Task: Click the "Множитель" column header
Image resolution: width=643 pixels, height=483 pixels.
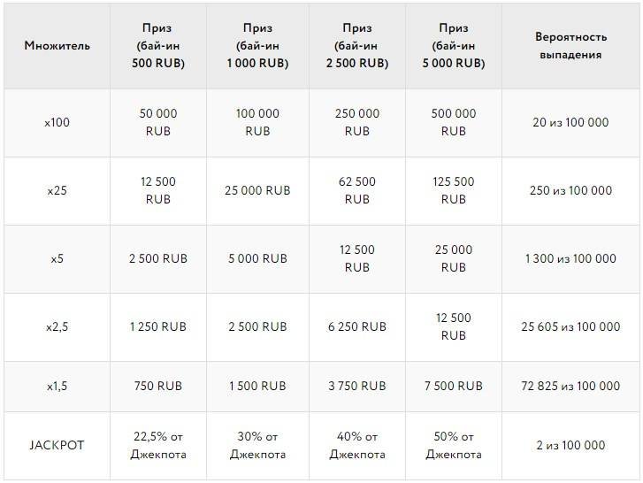Action: pos(57,45)
